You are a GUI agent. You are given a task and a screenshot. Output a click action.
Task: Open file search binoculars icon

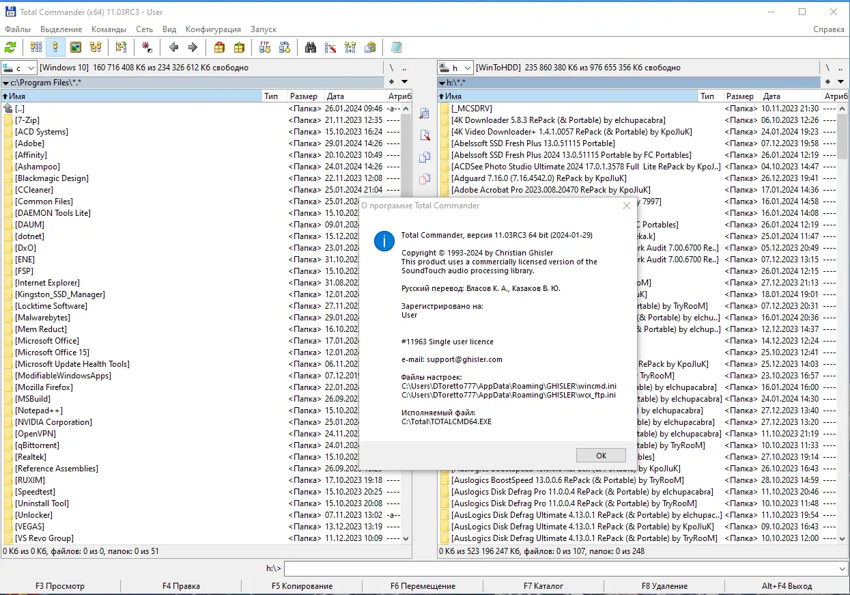(x=311, y=47)
